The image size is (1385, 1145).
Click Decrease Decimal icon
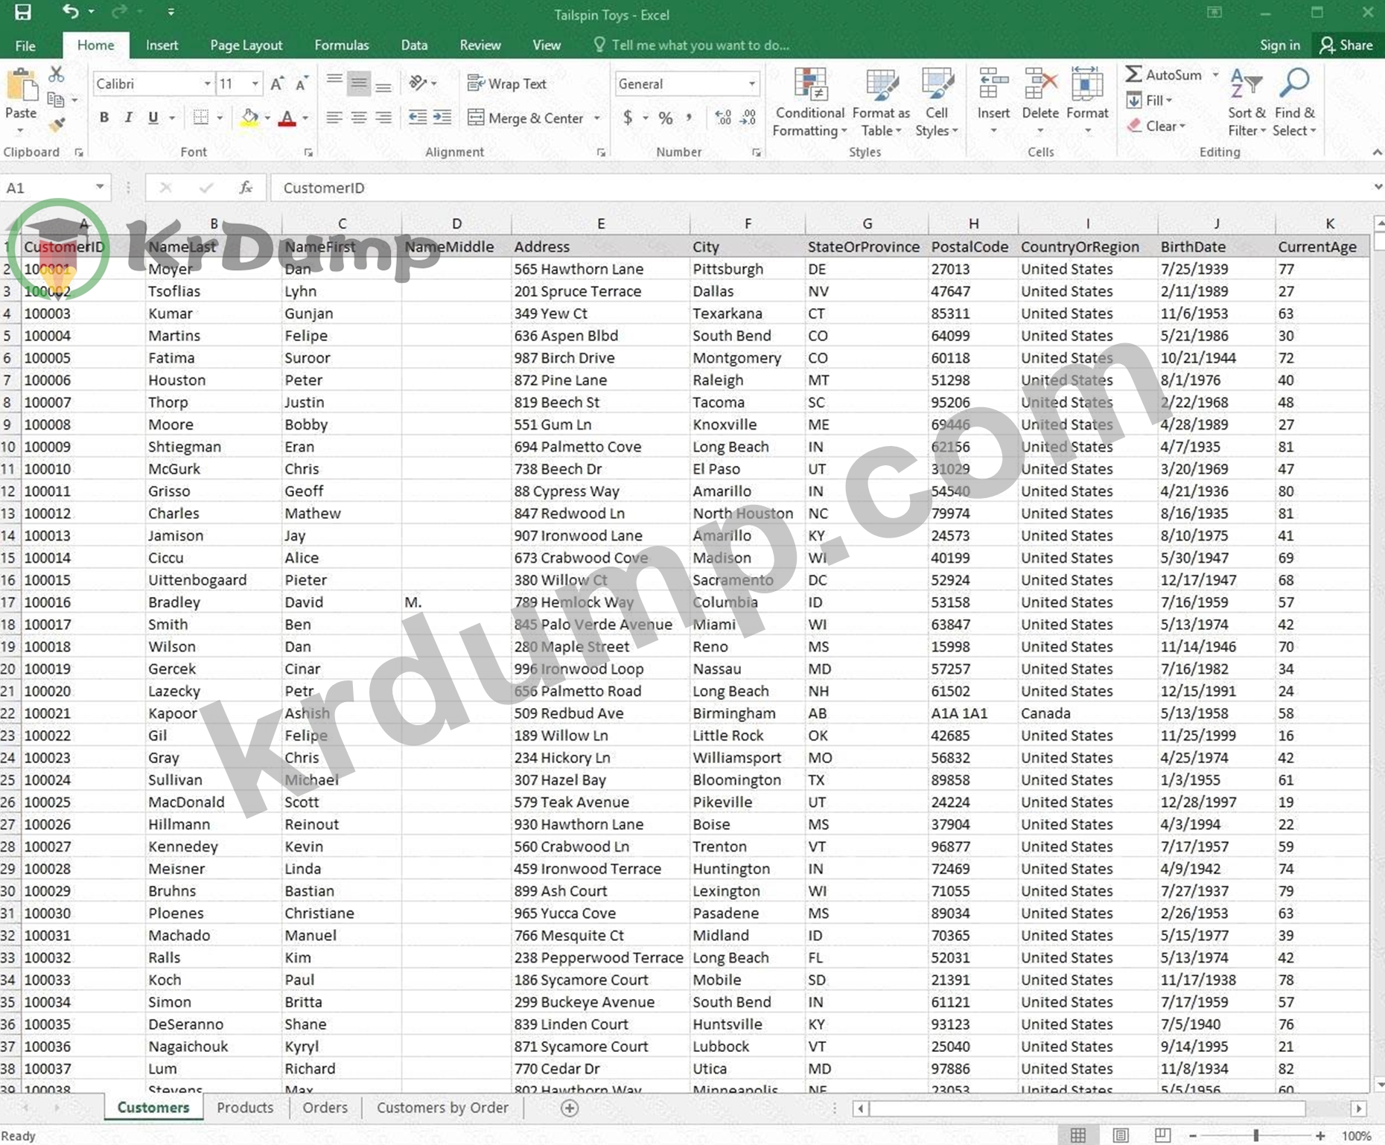pyautogui.click(x=748, y=118)
